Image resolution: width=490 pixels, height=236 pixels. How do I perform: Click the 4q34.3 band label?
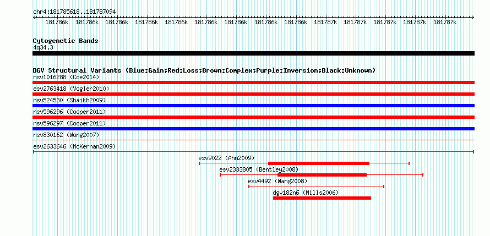tap(43, 47)
